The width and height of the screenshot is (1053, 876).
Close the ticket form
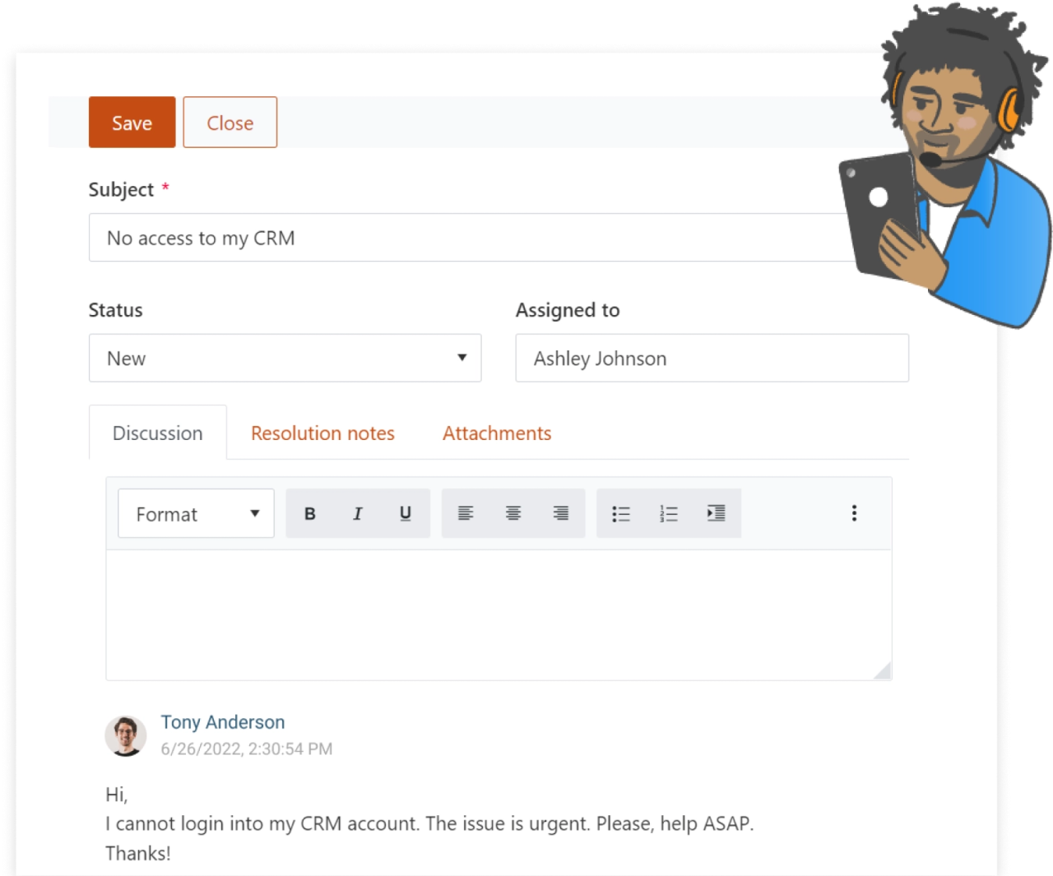230,122
